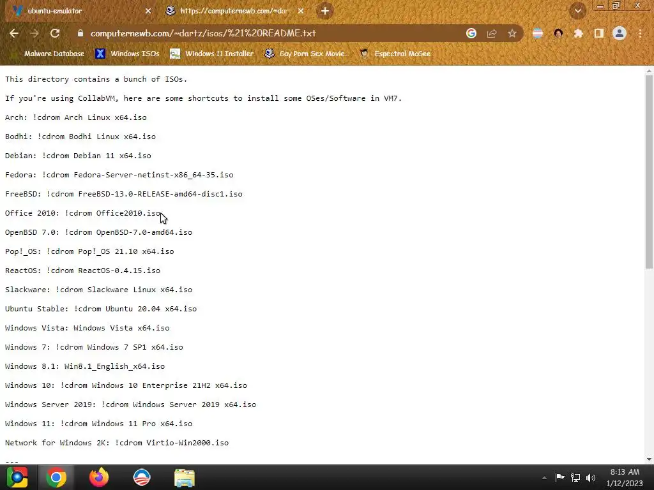This screenshot has width=654, height=490.
Task: Close the ubuntu-emulator tab
Action: (x=148, y=11)
